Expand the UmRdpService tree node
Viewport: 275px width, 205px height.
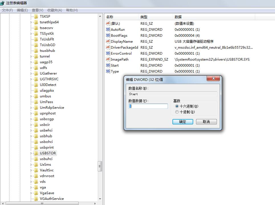point(31,108)
